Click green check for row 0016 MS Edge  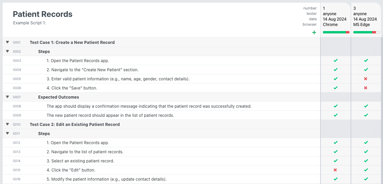[366, 179]
